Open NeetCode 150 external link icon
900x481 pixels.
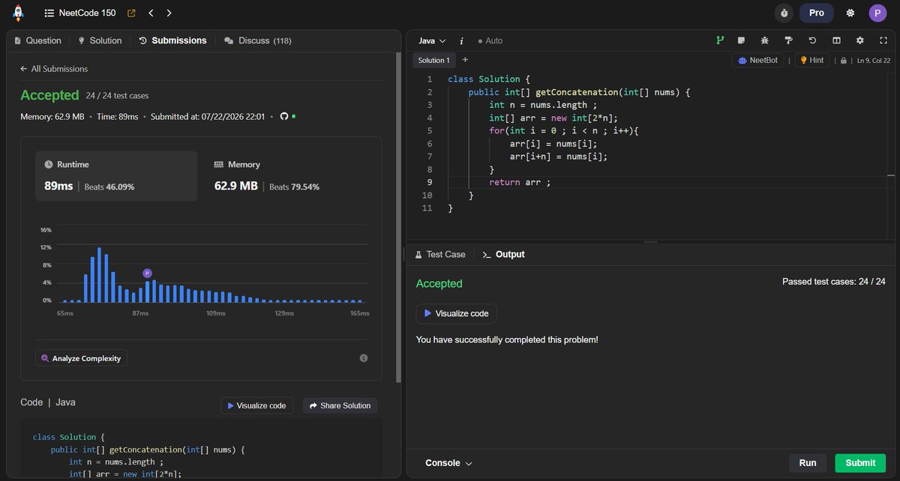click(x=132, y=13)
